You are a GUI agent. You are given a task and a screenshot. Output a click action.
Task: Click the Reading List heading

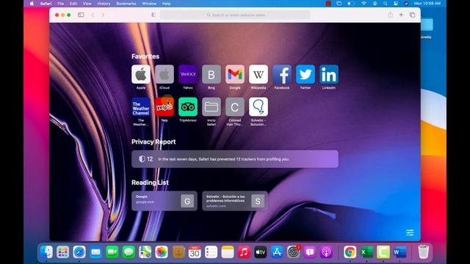(150, 183)
